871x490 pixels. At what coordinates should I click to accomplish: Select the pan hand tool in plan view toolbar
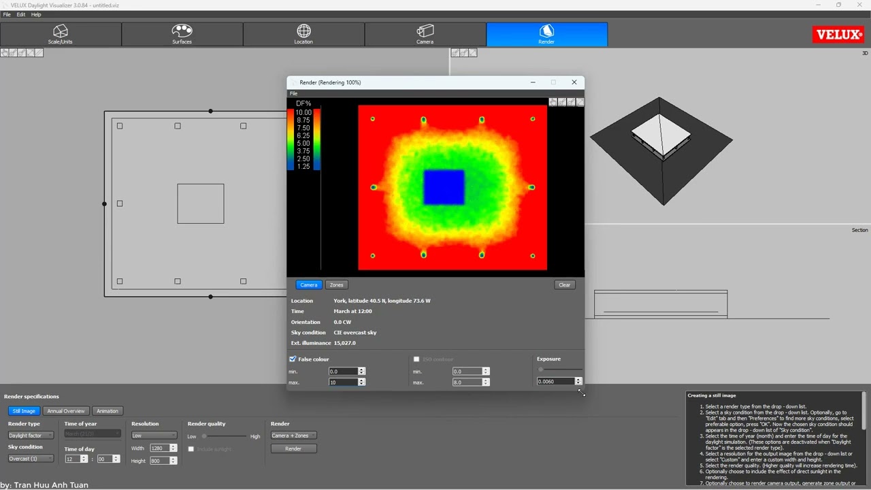5,52
